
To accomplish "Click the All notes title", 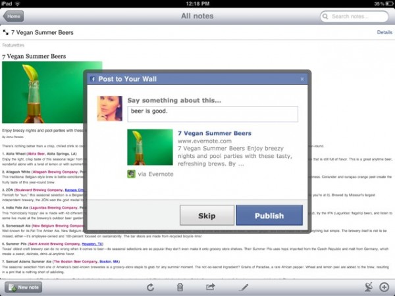I will pos(197,16).
